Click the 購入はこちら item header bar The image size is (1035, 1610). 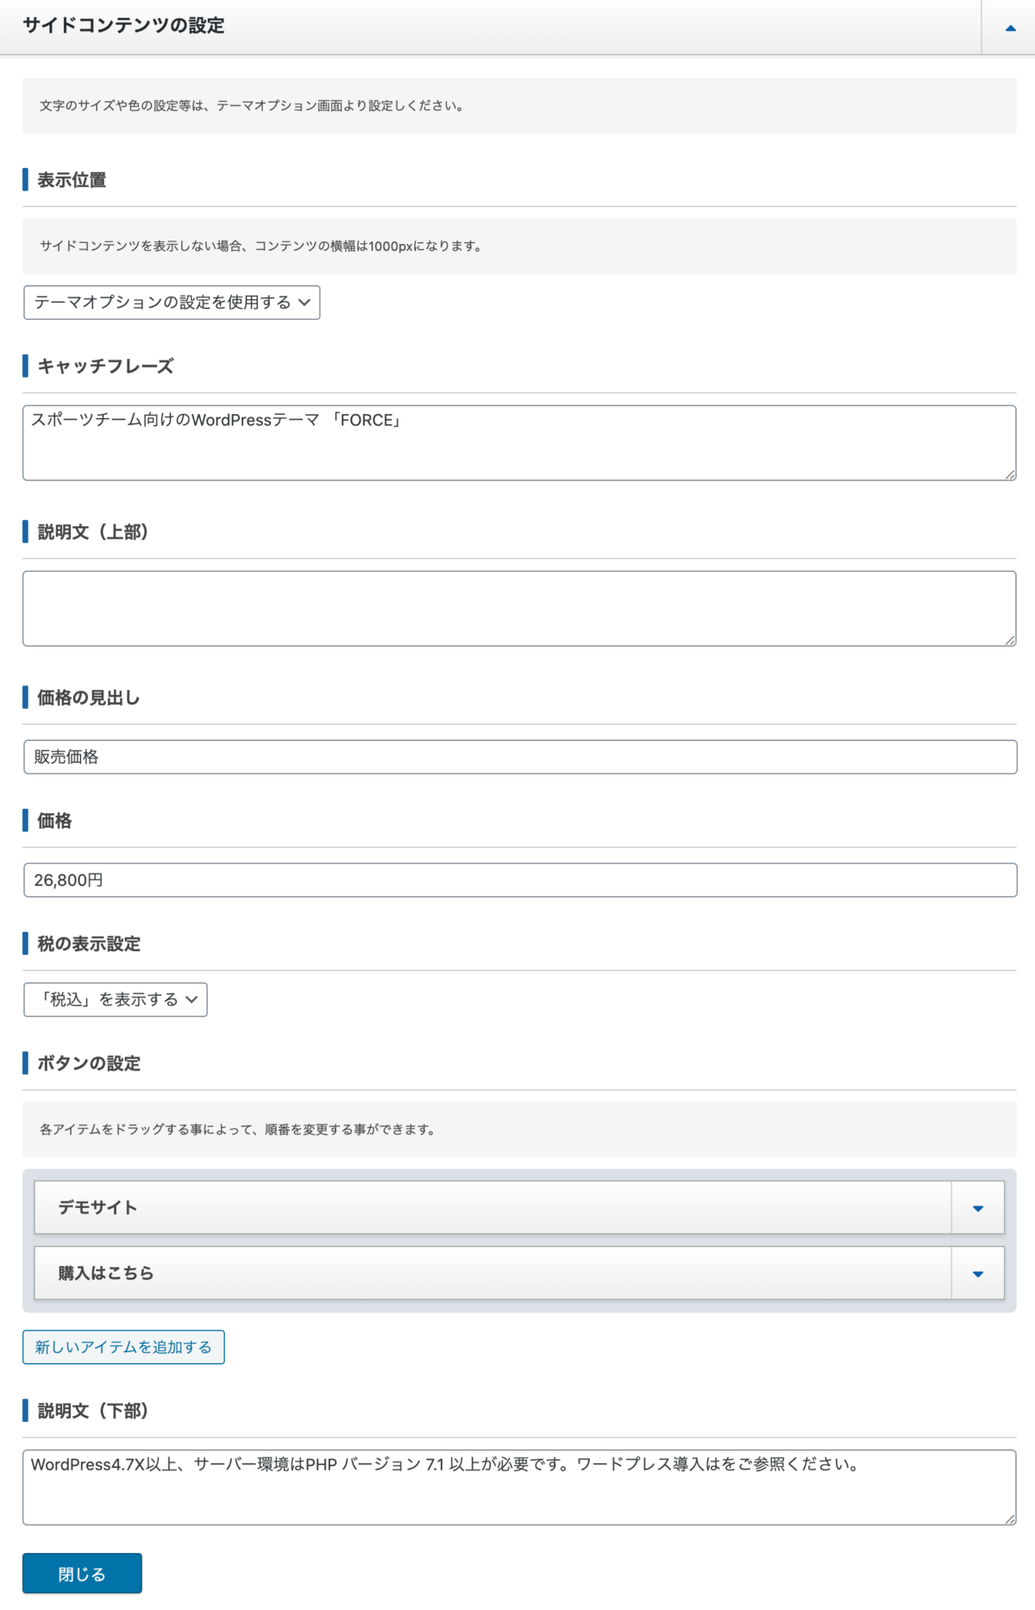492,1274
